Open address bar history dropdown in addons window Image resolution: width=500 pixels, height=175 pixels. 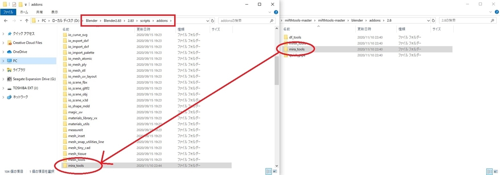tap(207, 20)
